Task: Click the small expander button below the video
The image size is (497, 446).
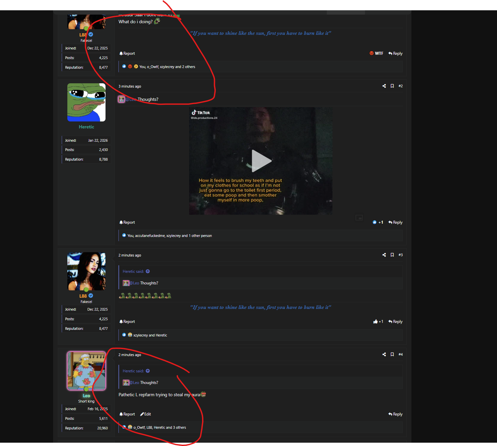Action: [359, 218]
